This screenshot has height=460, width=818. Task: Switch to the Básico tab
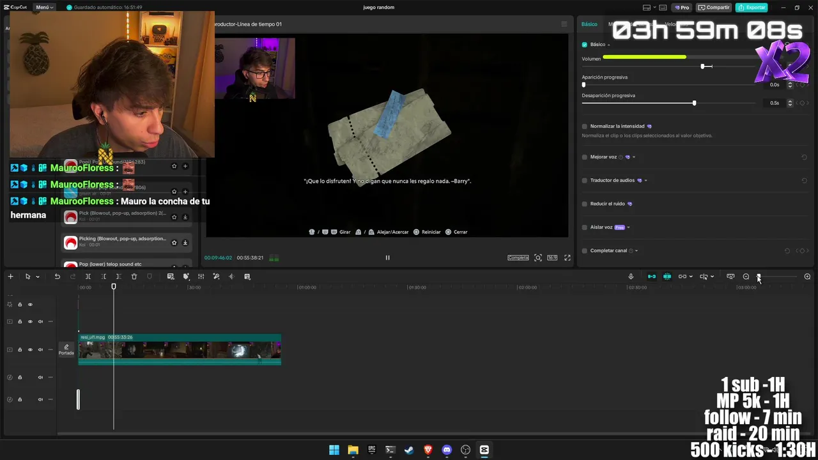[x=589, y=24]
